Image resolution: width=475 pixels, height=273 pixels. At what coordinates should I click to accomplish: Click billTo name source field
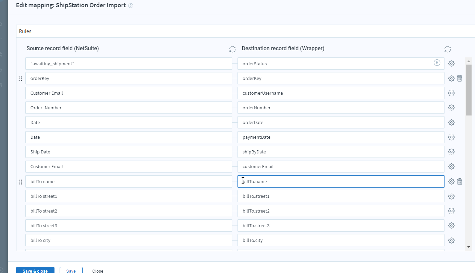coord(129,181)
